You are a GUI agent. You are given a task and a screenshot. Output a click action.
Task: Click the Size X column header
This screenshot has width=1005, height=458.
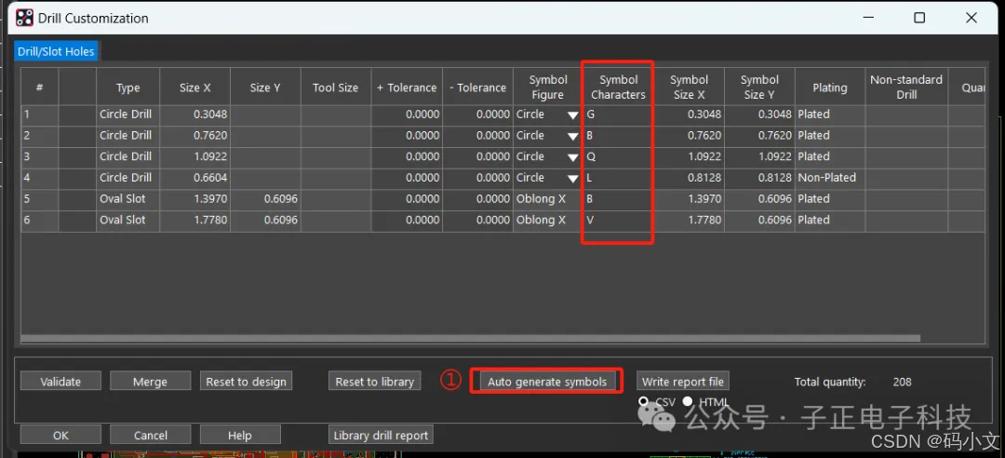coord(194,88)
